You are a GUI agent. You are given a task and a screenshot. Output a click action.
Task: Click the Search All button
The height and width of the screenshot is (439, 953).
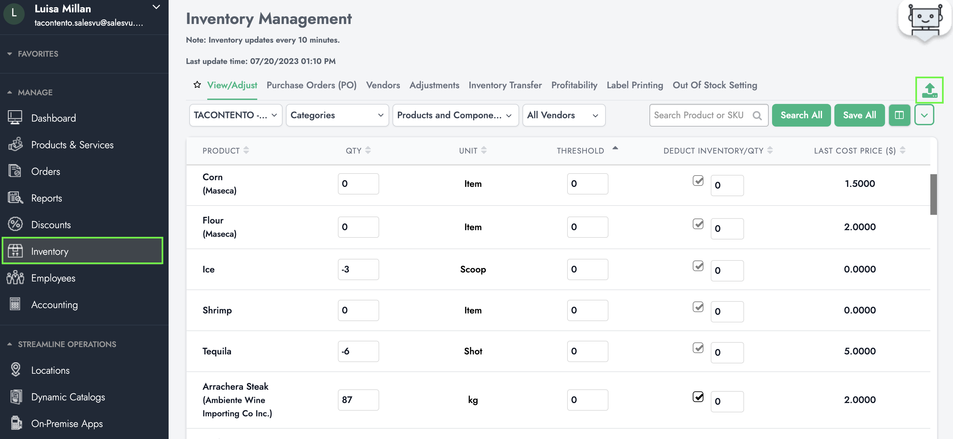click(x=801, y=115)
